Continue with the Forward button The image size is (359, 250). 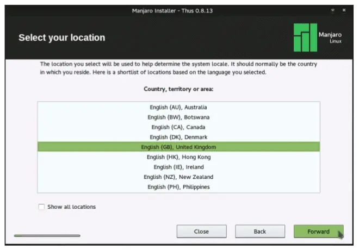[x=318, y=232]
